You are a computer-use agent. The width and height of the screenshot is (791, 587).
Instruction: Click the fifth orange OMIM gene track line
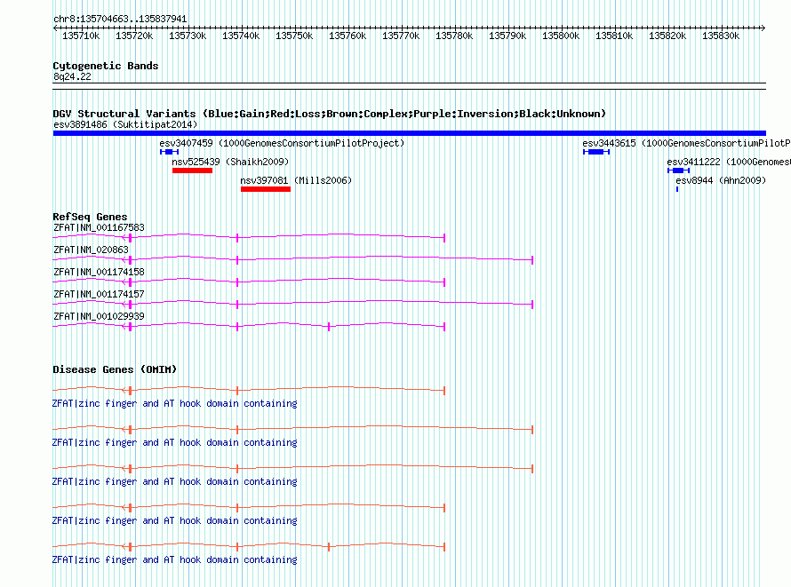pos(249,545)
